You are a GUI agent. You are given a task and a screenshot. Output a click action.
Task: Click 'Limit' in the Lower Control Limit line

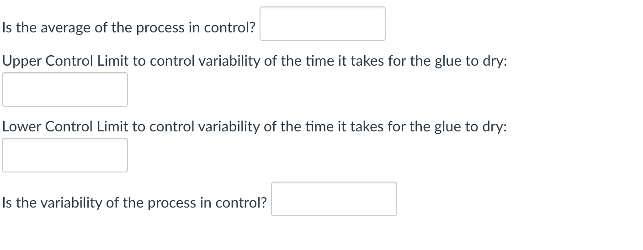[x=113, y=127]
